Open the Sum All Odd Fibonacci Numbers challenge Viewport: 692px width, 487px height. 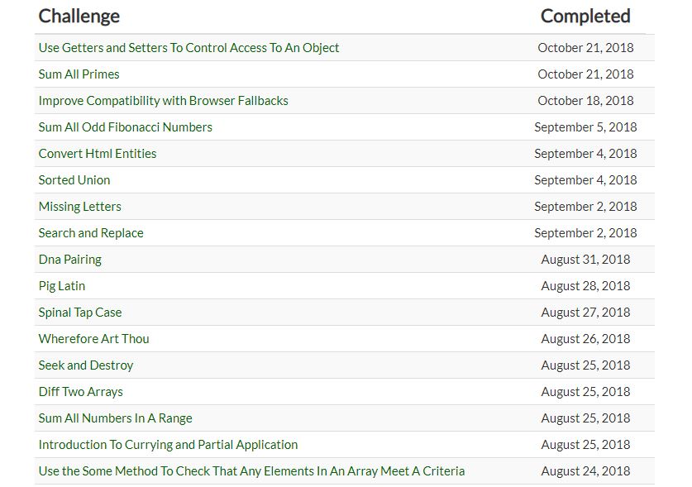126,127
